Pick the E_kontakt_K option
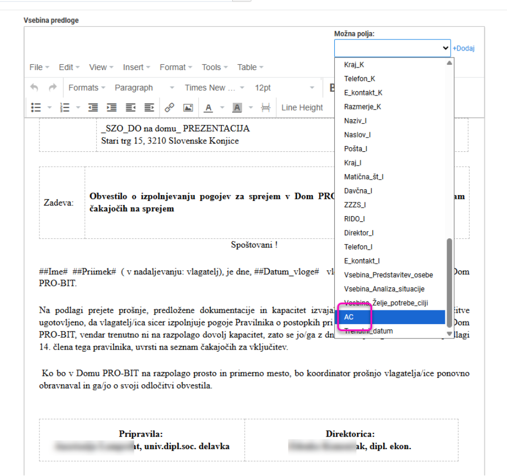Viewport: 507px width, 476px height. (390, 93)
